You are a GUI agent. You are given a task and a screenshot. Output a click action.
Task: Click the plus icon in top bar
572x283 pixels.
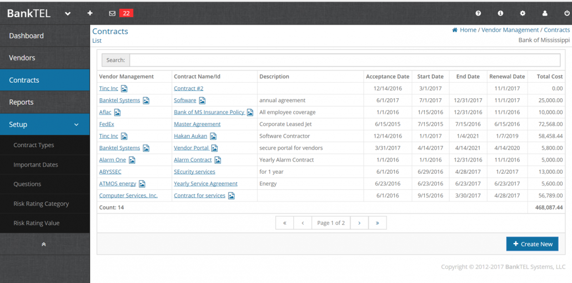click(x=90, y=13)
